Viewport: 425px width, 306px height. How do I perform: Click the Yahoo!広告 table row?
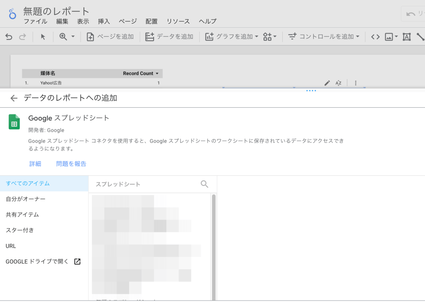point(92,83)
